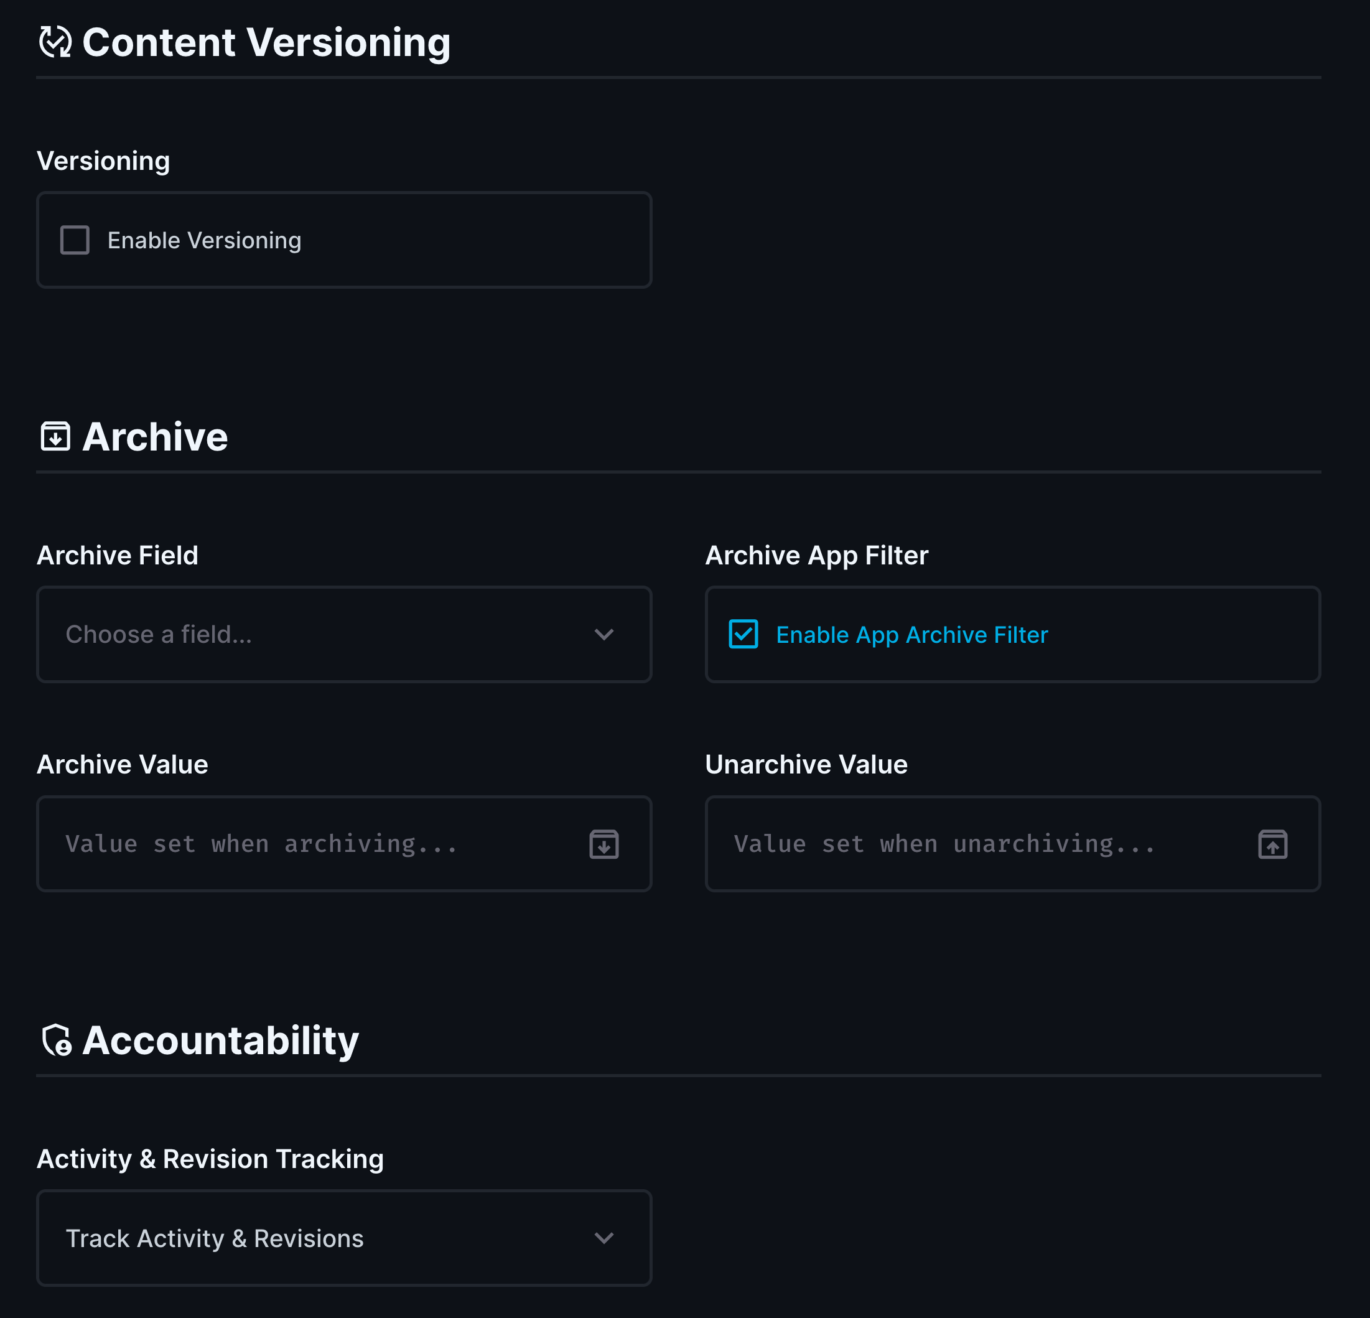Click the Content Versioning section icon
1370x1318 pixels.
(x=55, y=42)
